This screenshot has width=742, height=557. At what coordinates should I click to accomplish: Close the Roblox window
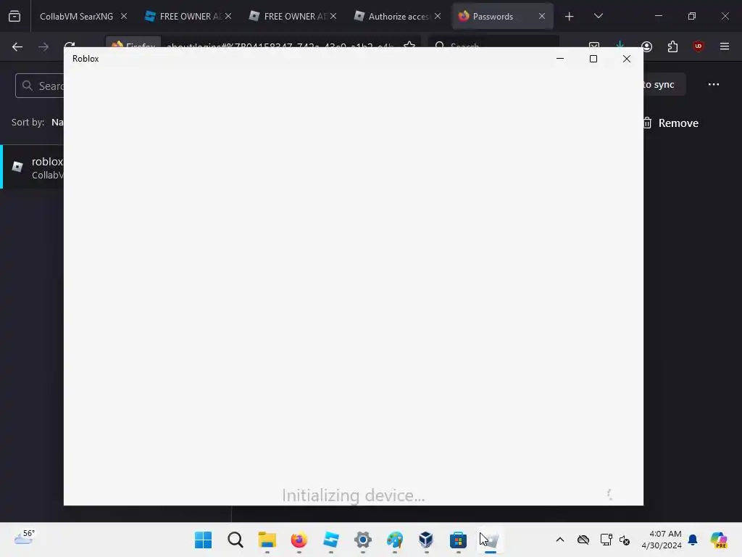pyautogui.click(x=627, y=59)
